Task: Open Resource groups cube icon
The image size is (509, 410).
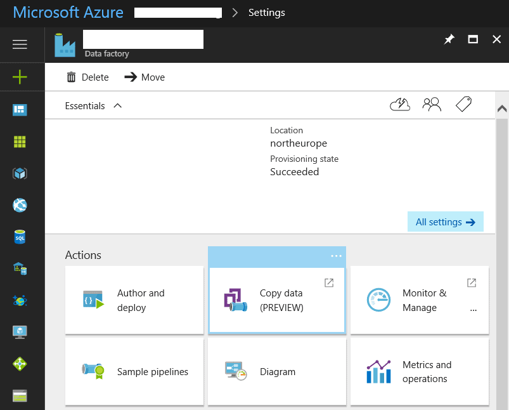Action: pyautogui.click(x=20, y=173)
